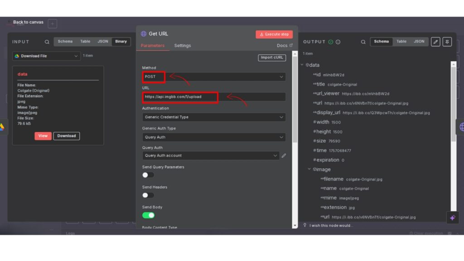The height and width of the screenshot is (261, 464).
Task: Click the Google Drive node icon on left edge
Action: 2,127
